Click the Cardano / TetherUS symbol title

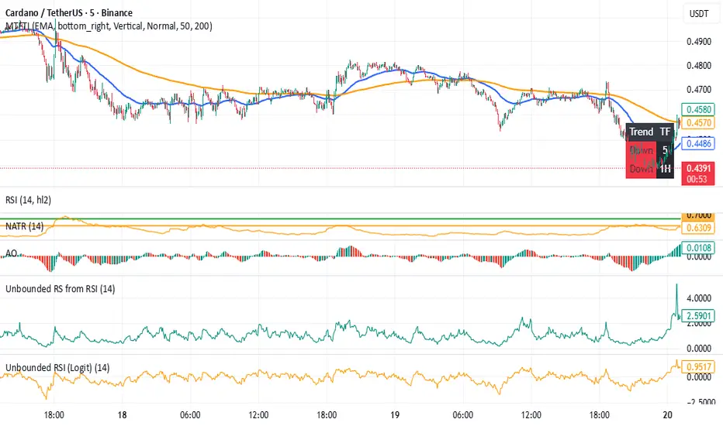coord(67,13)
